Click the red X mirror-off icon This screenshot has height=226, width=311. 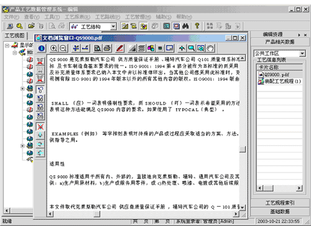pyautogui.click(x=40, y=126)
